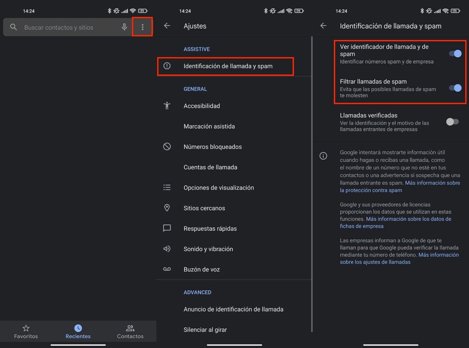Tap the clock icon for Recientes
469x348 pixels.
pos(78,328)
